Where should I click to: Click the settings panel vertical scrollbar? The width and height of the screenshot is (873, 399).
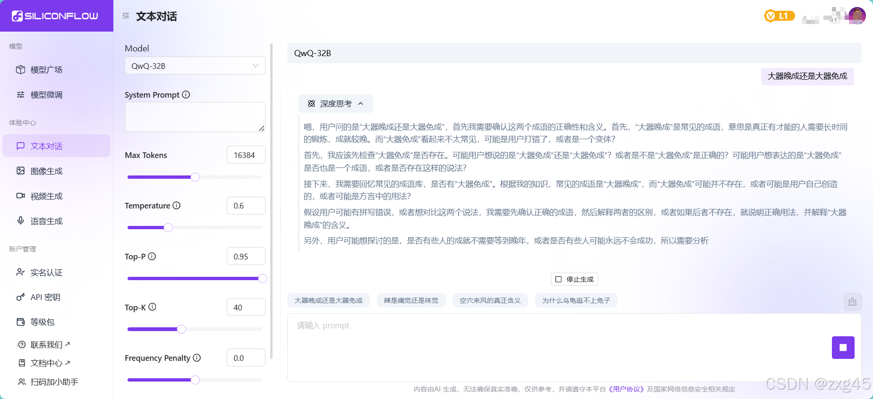pos(271,201)
